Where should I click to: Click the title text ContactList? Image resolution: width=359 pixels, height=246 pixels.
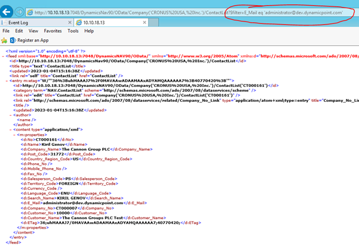click(x=59, y=66)
